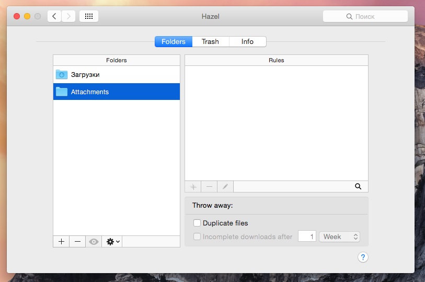The width and height of the screenshot is (425, 282).
Task: Open Hazel help with question mark button
Action: 363,257
